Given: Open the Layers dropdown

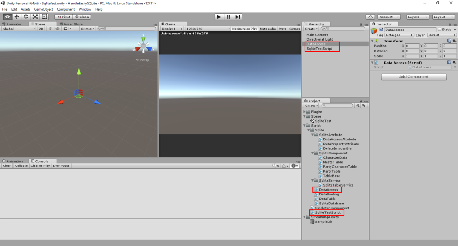Looking at the screenshot, I should [x=417, y=17].
